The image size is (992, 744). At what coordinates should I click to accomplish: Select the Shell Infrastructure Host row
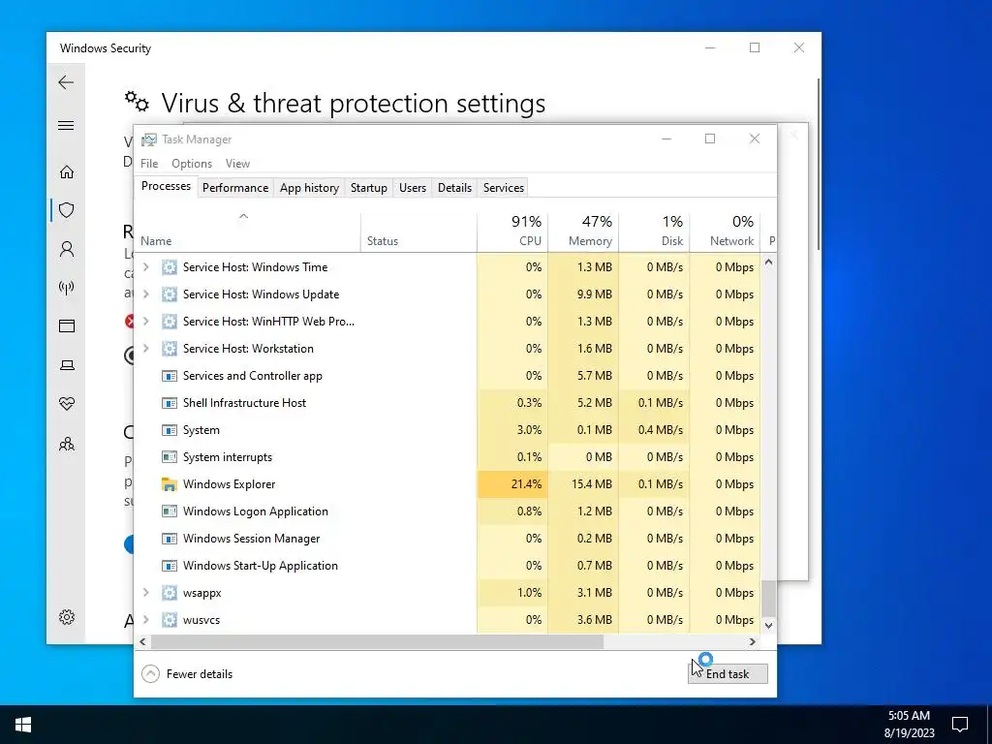[x=448, y=403]
